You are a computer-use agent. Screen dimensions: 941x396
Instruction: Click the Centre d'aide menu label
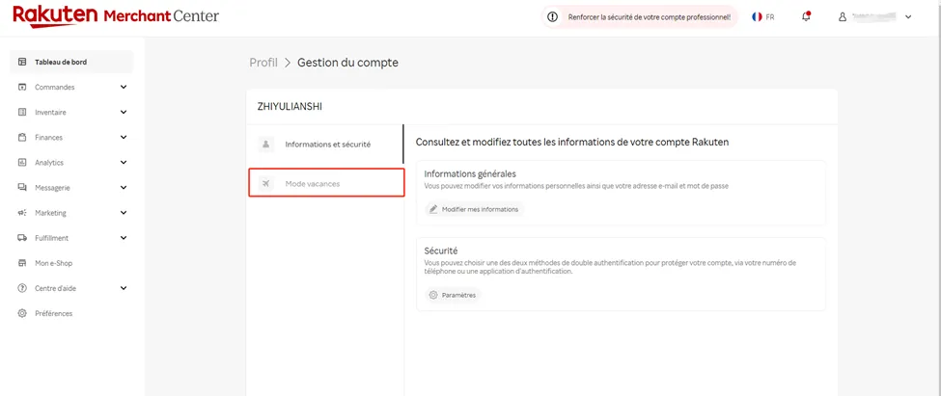click(x=55, y=288)
